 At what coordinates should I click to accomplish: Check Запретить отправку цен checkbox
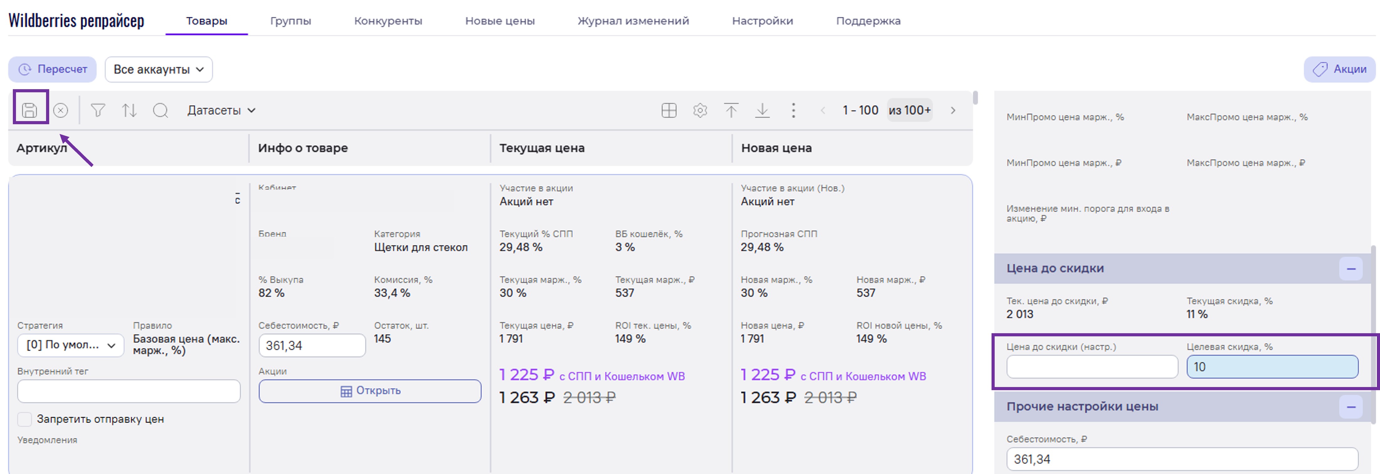[x=25, y=419]
